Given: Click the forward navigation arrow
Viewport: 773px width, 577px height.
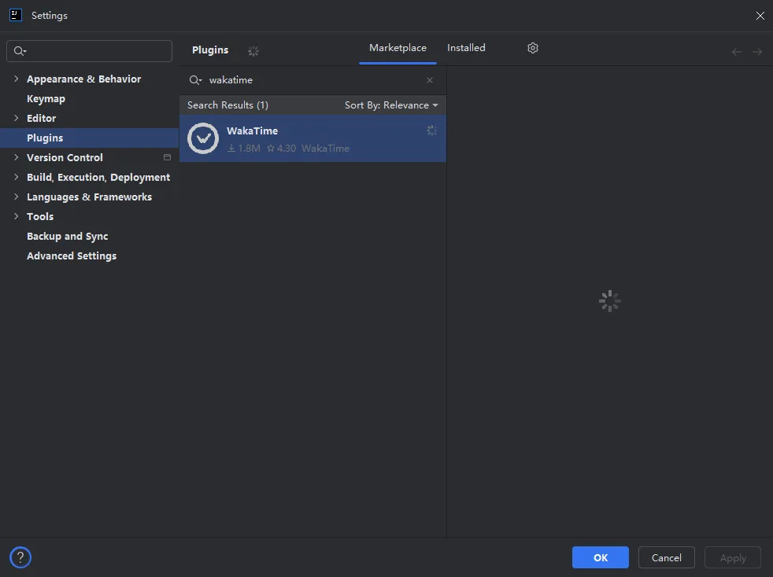Looking at the screenshot, I should [x=757, y=52].
